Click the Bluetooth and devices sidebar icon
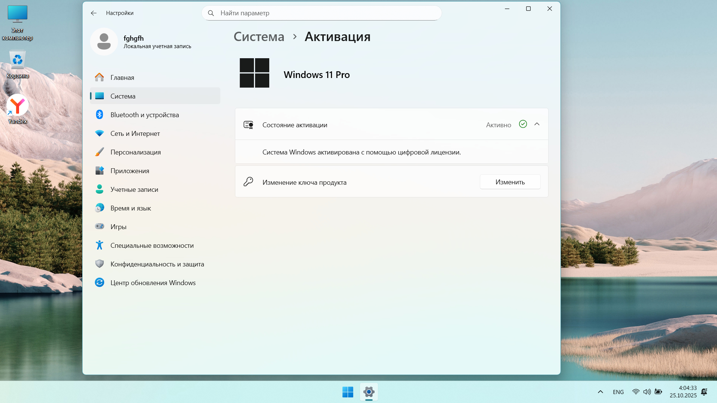 coord(99,115)
